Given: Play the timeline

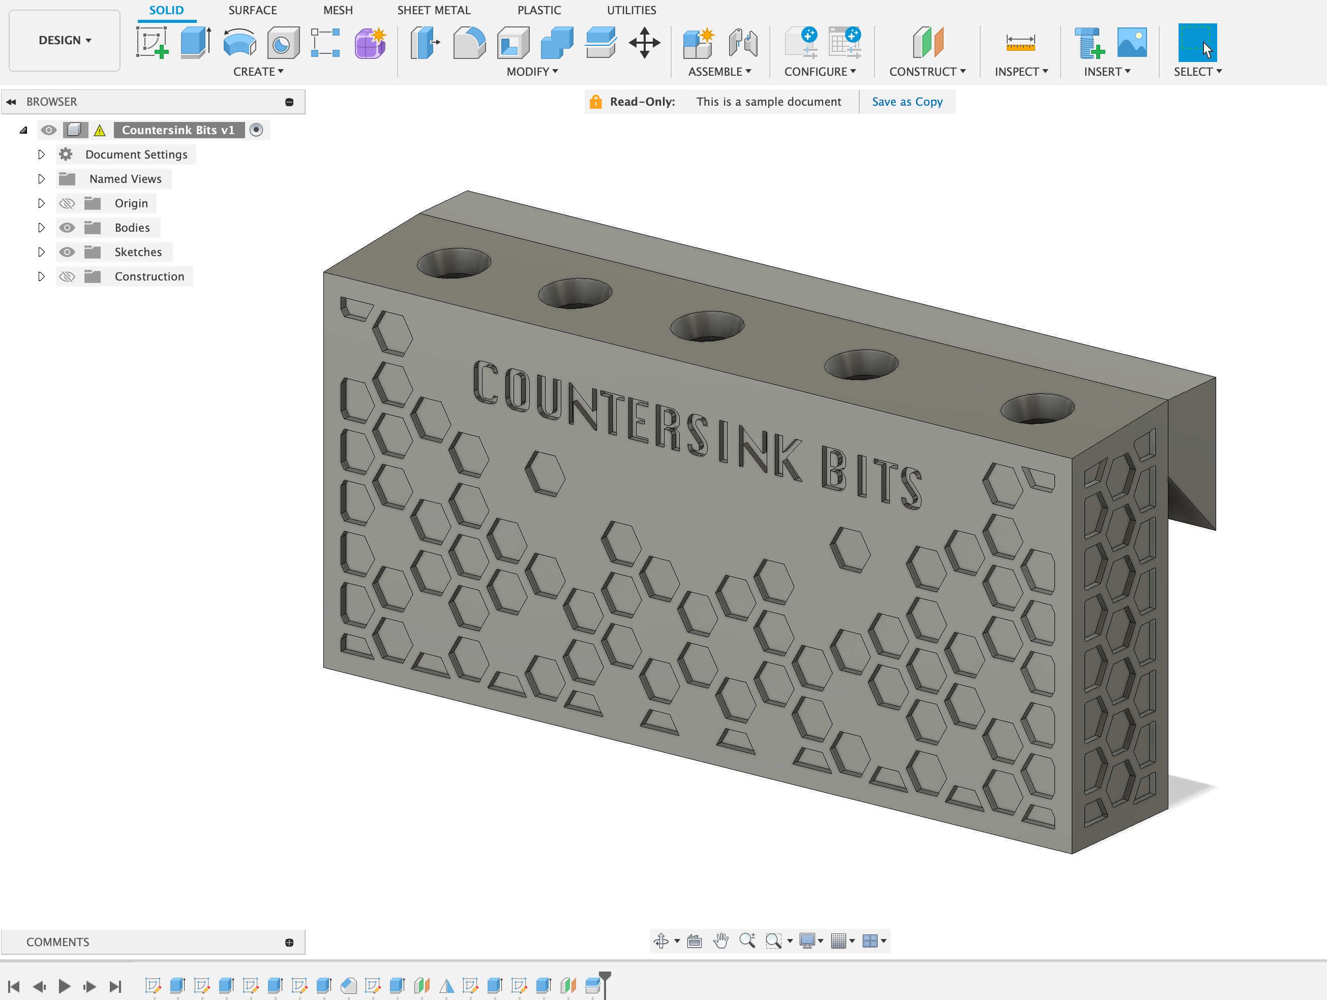Looking at the screenshot, I should pyautogui.click(x=64, y=986).
